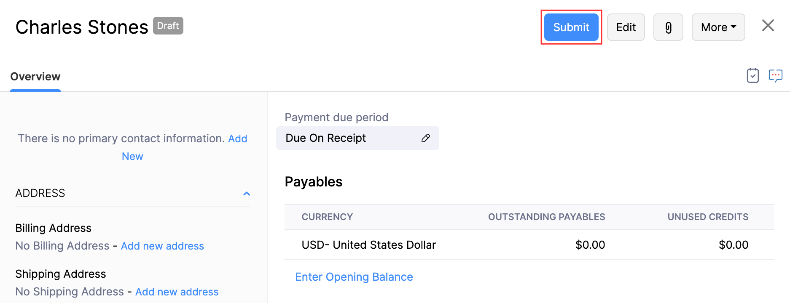Click the UNUSED CREDITS column header
This screenshot has height=303, width=790.
(x=708, y=217)
